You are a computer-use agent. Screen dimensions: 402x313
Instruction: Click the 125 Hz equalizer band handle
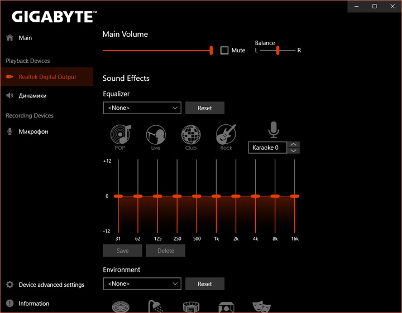[x=157, y=196]
